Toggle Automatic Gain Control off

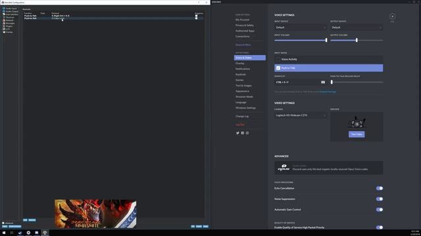380,210
